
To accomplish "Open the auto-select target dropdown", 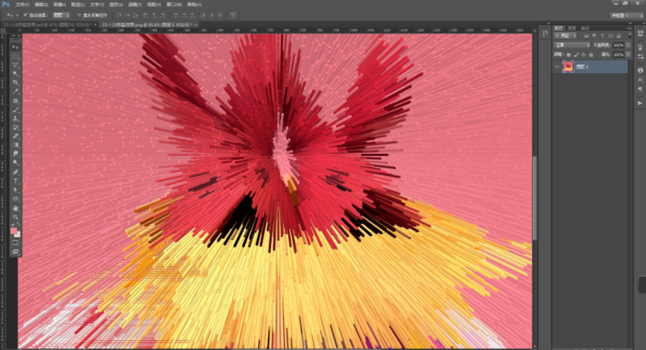I will [61, 16].
